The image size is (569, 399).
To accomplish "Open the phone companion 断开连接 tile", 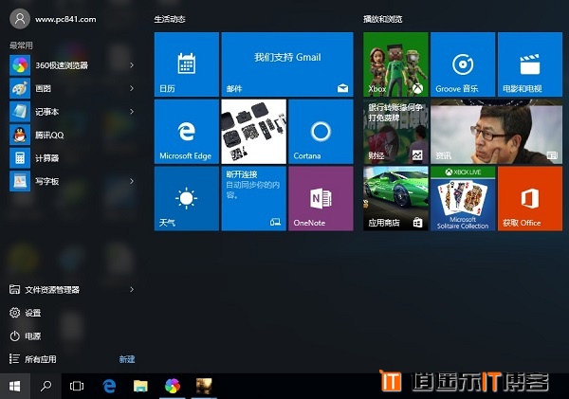I will (253, 198).
